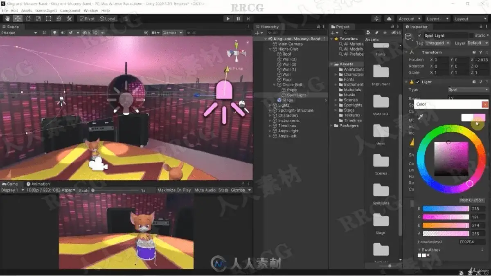Advance one frame with Step button
The width and height of the screenshot is (491, 276).
point(248,19)
